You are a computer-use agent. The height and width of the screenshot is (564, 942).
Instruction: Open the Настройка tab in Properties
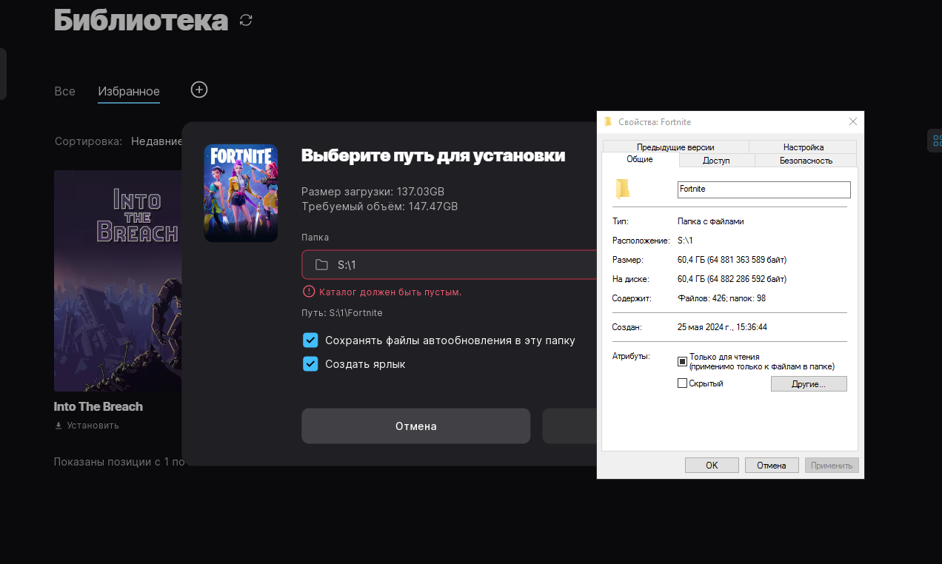pos(803,147)
